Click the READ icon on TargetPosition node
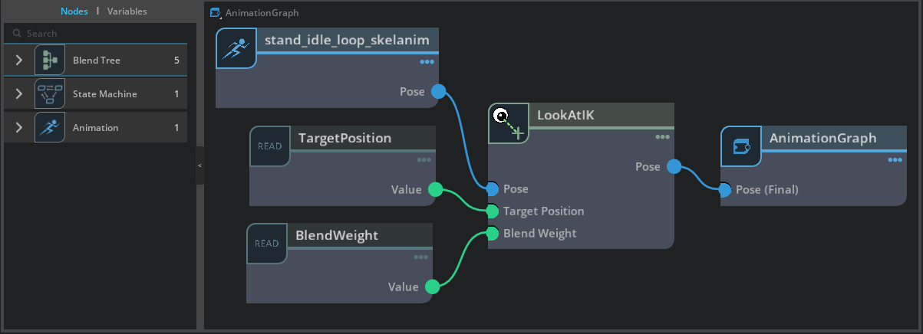This screenshot has width=923, height=334. (270, 146)
